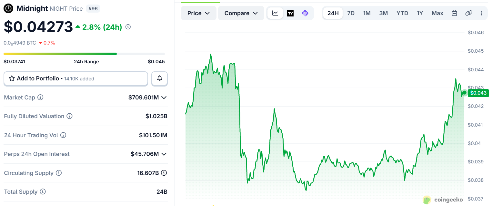
Task: Add to Portfolio button
Action: coord(76,78)
